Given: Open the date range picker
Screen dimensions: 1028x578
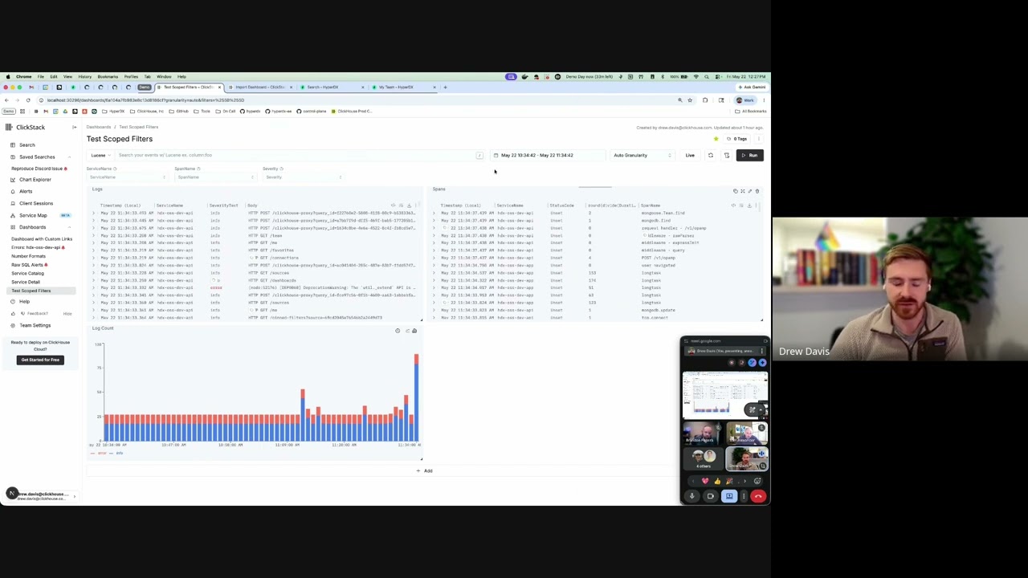Looking at the screenshot, I should 546,155.
